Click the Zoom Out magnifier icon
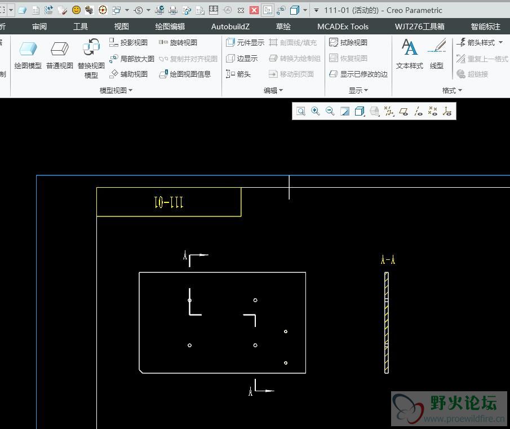The width and height of the screenshot is (510, 429). pyautogui.click(x=330, y=111)
